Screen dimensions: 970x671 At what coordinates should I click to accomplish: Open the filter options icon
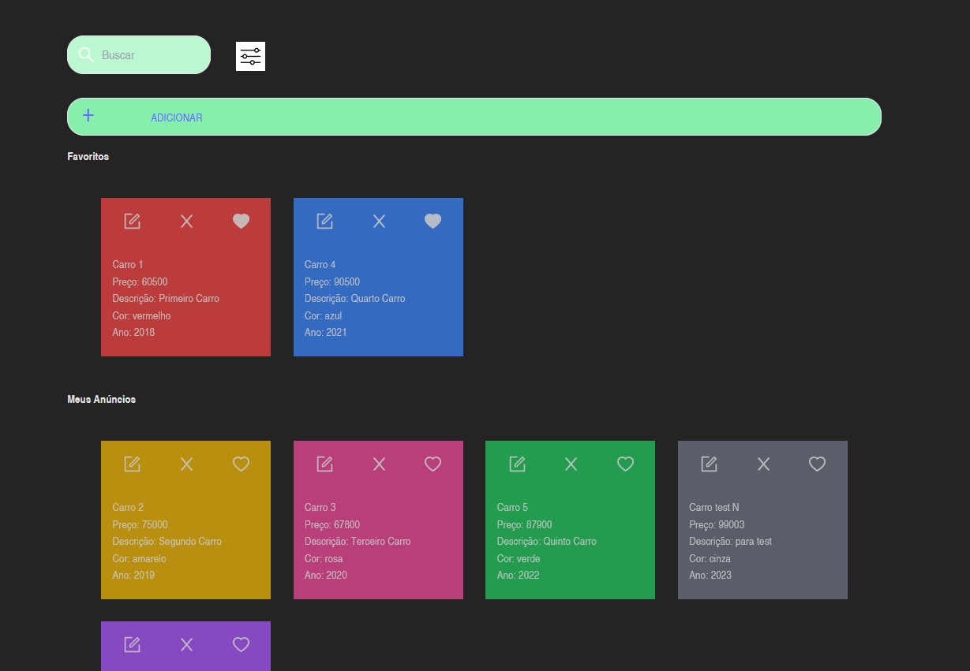click(x=250, y=56)
